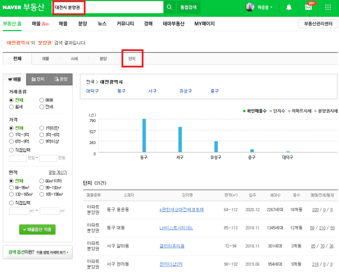This screenshot has height=272, width=339.
Task: Open the e편한세상대전에코포레 complex link
Action: click(182, 210)
